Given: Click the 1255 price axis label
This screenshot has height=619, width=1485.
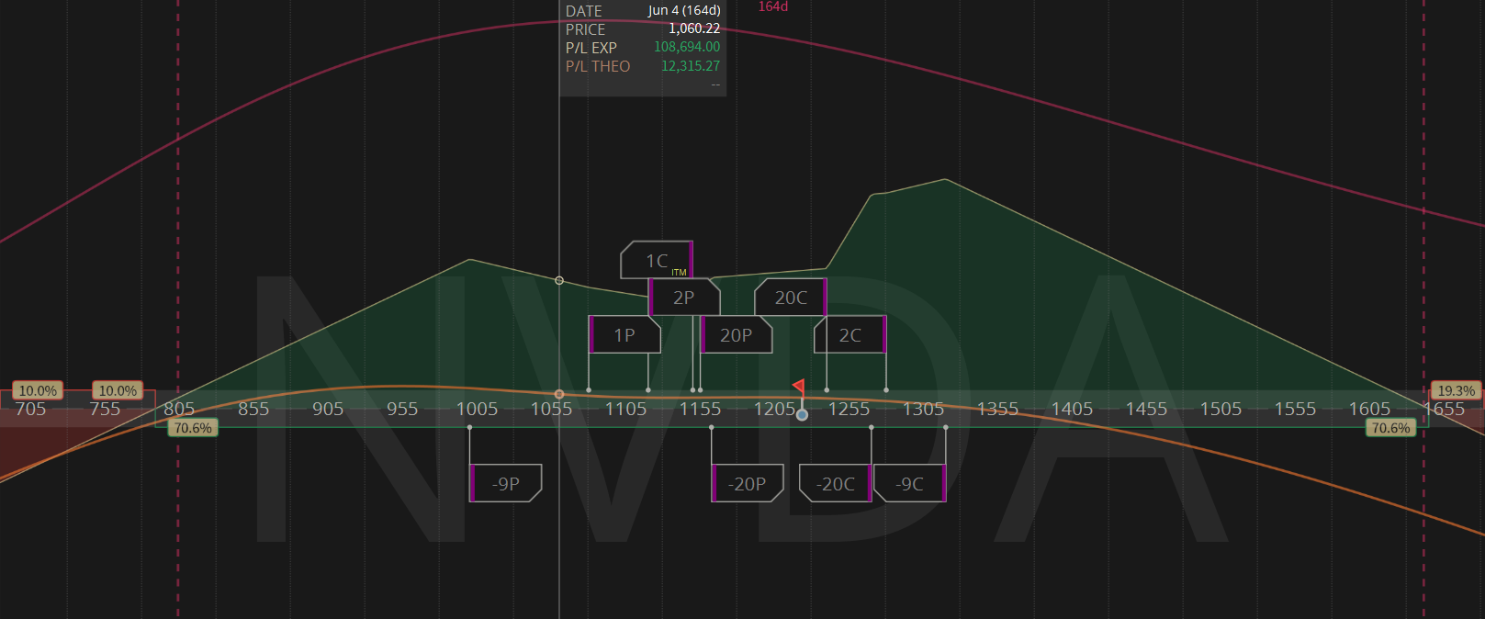Looking at the screenshot, I should coord(849,409).
